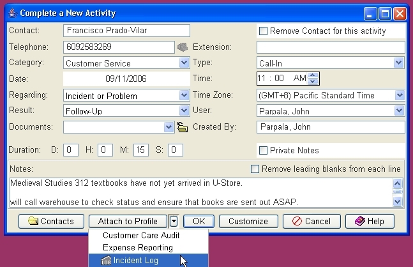
Task: Click the duration Seconds field
Action: click(x=176, y=150)
